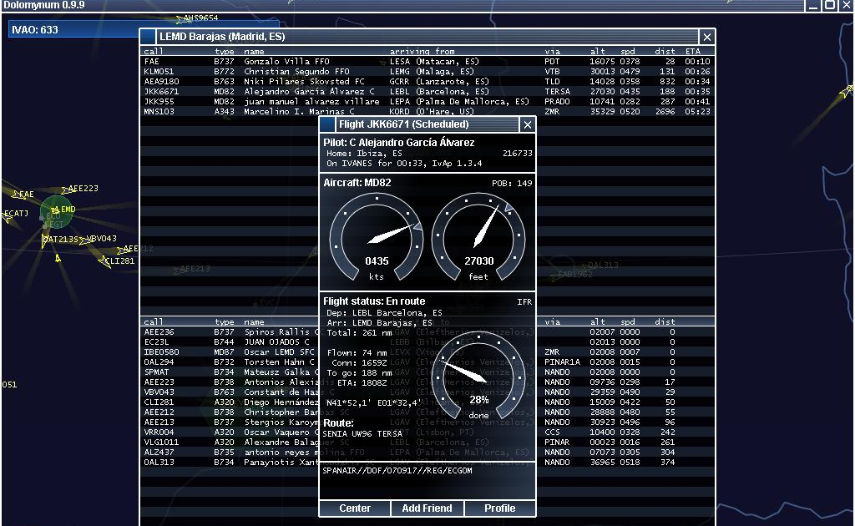The image size is (855, 526).
Task: Select the IBE0580 departure row
Action: click(x=427, y=352)
